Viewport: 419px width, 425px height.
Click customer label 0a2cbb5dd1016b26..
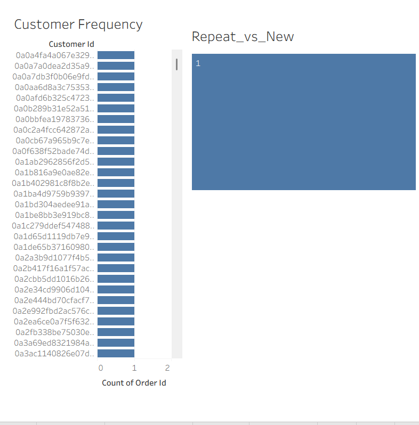coord(54,279)
